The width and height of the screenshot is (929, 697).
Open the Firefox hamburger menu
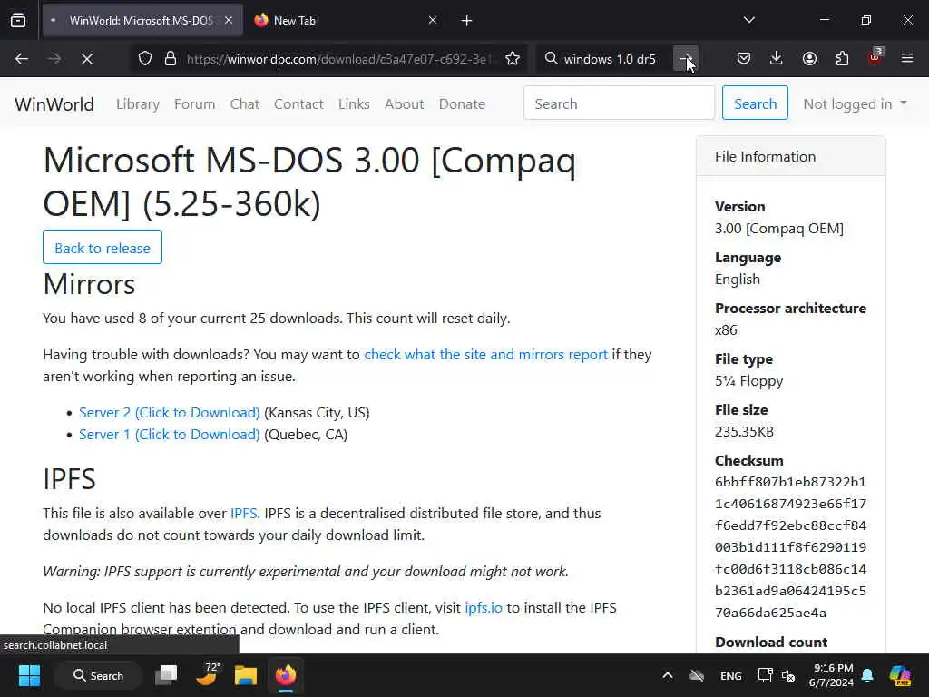tap(907, 58)
